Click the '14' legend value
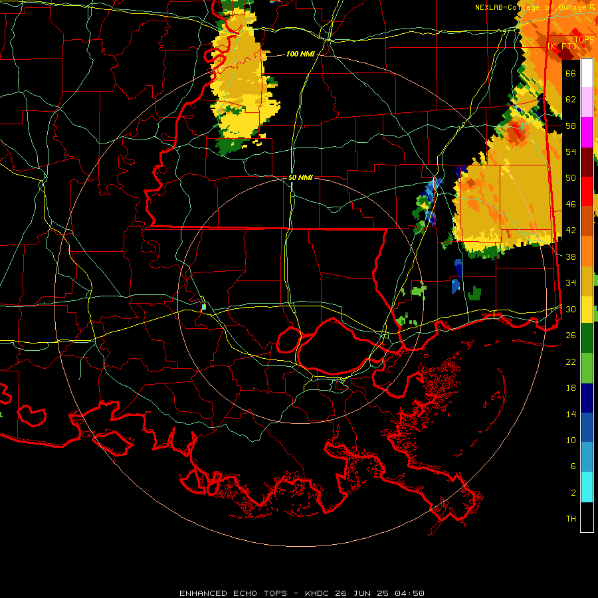This screenshot has height=598, width=598. [571, 414]
